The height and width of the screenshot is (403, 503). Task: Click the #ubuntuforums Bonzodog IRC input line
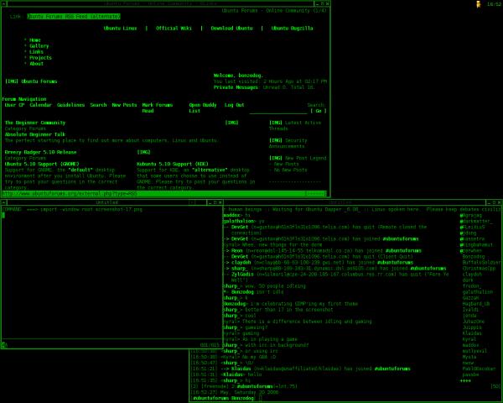tap(345, 398)
